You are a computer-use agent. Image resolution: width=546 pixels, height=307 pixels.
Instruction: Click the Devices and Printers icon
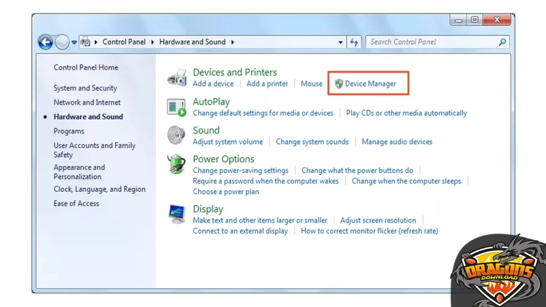[176, 78]
